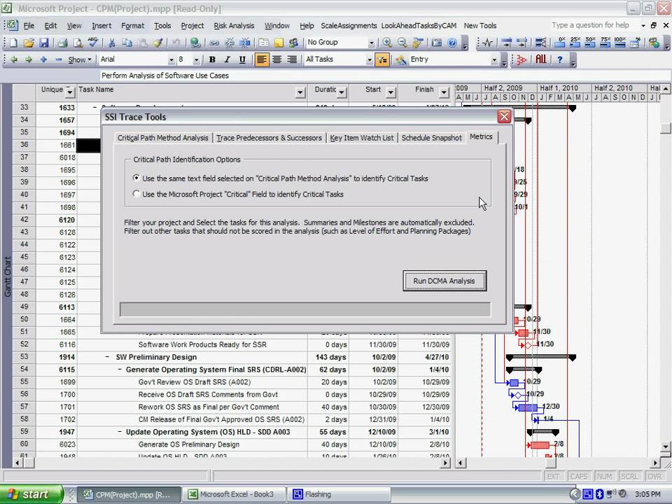The height and width of the screenshot is (504, 672).
Task: Click the DCMA analysis progress bar
Action: pyautogui.click(x=305, y=309)
